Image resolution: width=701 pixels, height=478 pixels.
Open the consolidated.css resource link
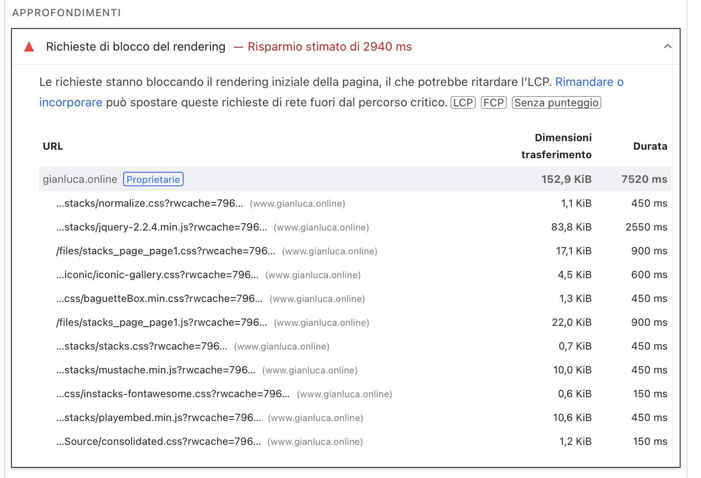pos(158,442)
